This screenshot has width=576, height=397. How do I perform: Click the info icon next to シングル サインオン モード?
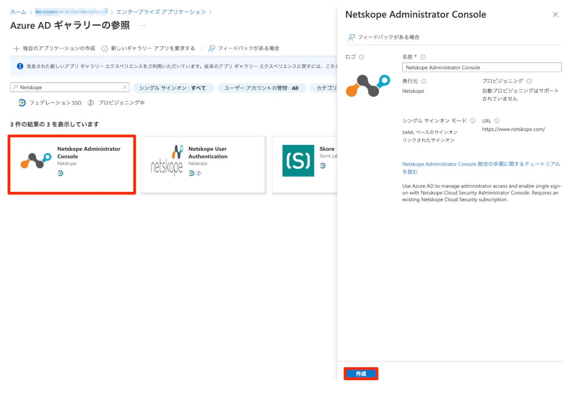[473, 121]
